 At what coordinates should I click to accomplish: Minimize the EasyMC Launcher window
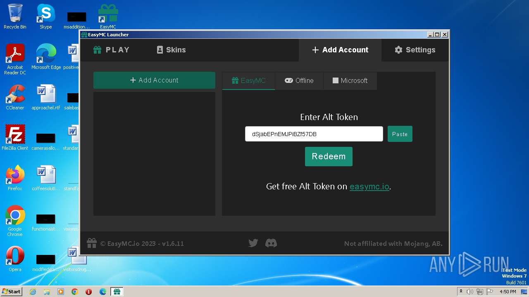(431, 35)
